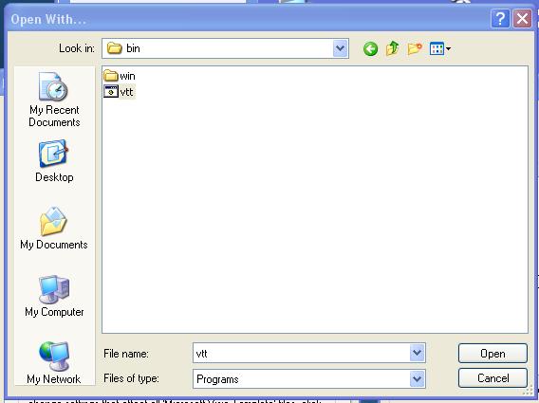Close the Open With dialog
Image resolution: width=539 pixels, height=403 pixels.
522,18
